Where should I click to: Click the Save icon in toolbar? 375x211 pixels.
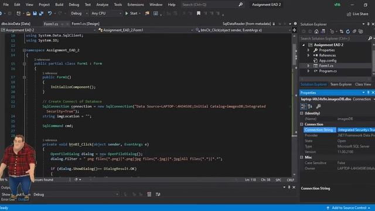click(x=35, y=13)
